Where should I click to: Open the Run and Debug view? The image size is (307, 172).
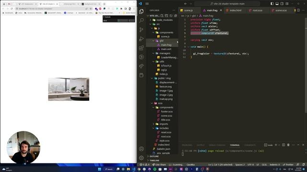(142, 39)
